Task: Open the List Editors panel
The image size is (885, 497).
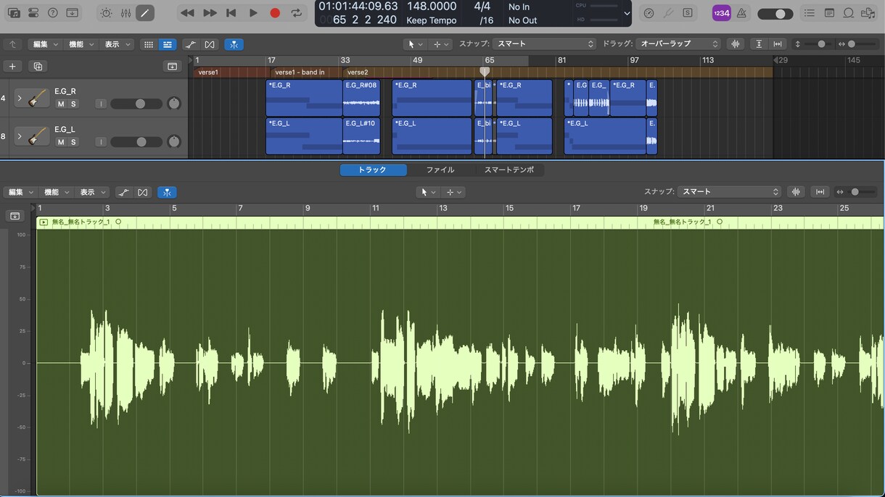Action: tap(810, 13)
